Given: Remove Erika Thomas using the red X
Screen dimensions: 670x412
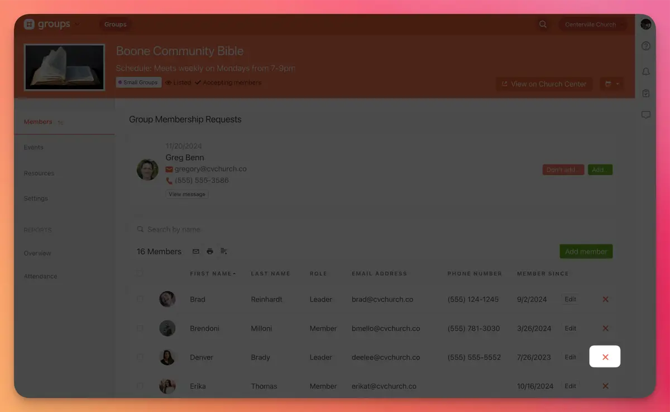Looking at the screenshot, I should pyautogui.click(x=605, y=386).
